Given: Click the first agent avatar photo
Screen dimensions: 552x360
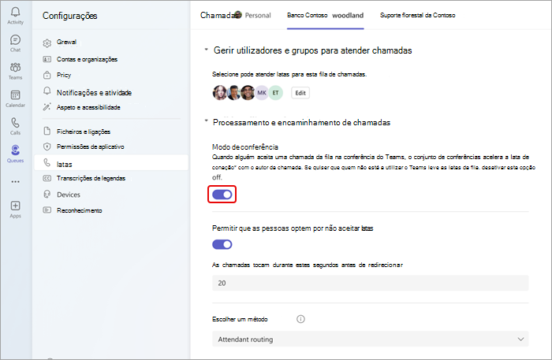Looking at the screenshot, I should pos(220,93).
